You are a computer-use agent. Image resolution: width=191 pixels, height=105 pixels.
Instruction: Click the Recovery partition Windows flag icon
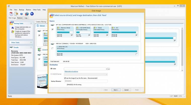pyautogui.click(x=58, y=28)
